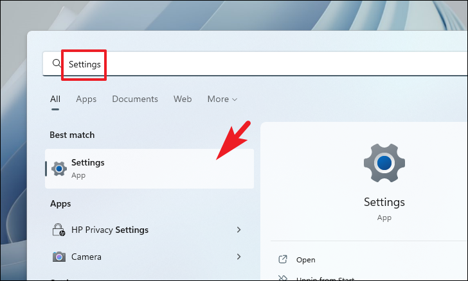Expand the Camera chevron arrow
Screen dimensions: 468x281
[239, 257]
